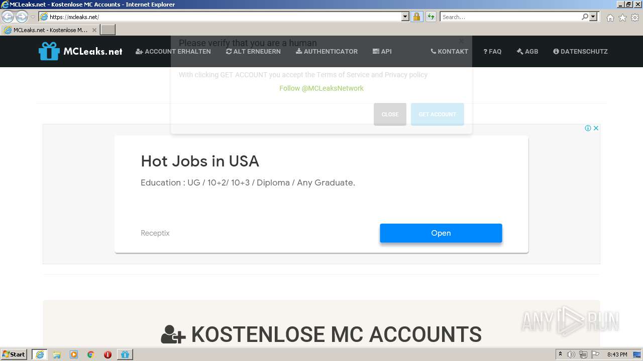Click the ad info icon
Viewport: 643px width, 361px height.
588,128
